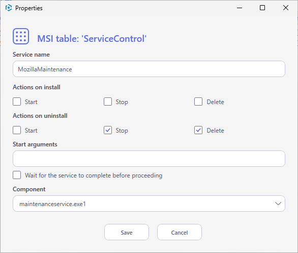298x253 pixels.
Task: Click the 'Service name' label
Action: (31, 55)
